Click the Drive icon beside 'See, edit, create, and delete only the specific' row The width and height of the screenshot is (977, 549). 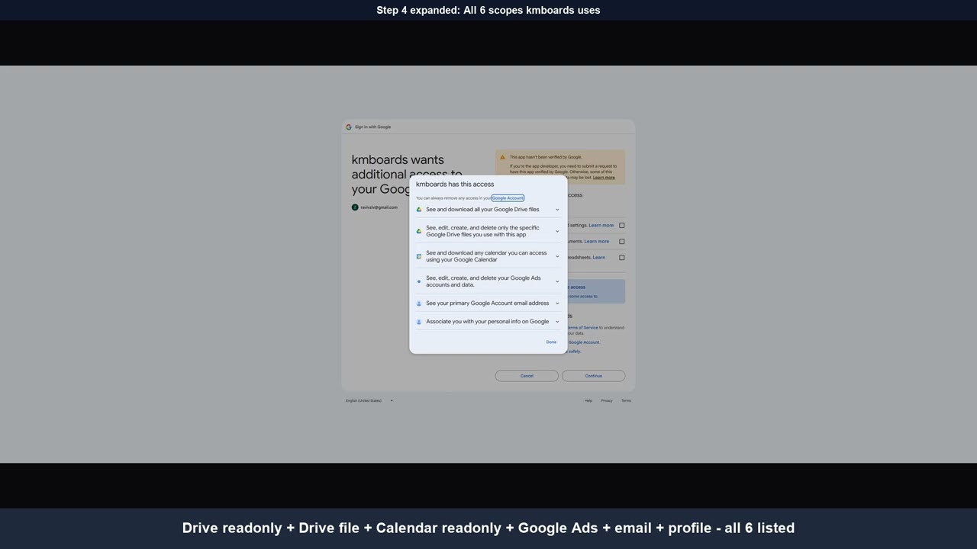(418, 231)
